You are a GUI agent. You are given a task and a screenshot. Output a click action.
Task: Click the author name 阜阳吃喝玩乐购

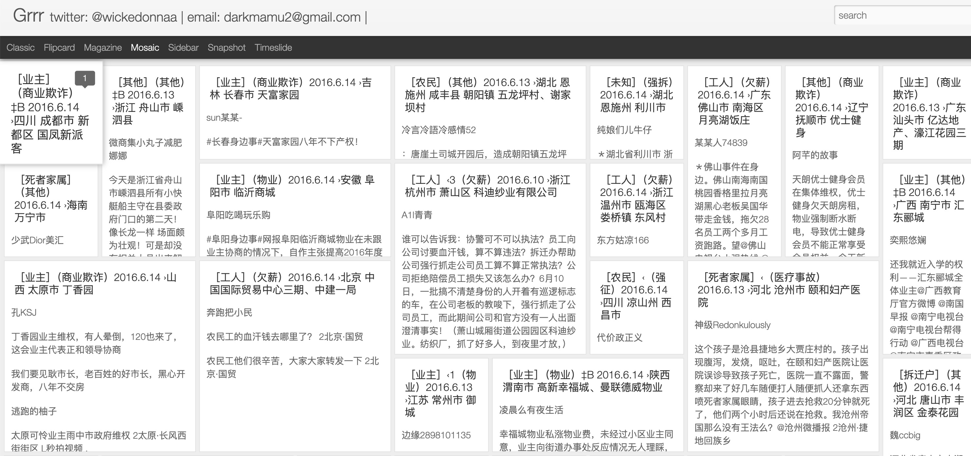238,215
